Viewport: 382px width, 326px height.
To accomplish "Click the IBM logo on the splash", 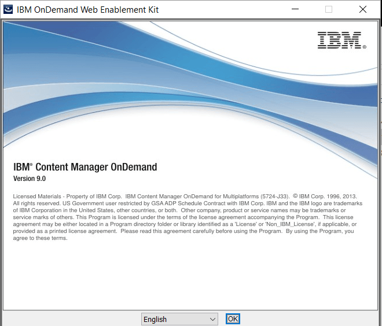I will pyautogui.click(x=341, y=40).
